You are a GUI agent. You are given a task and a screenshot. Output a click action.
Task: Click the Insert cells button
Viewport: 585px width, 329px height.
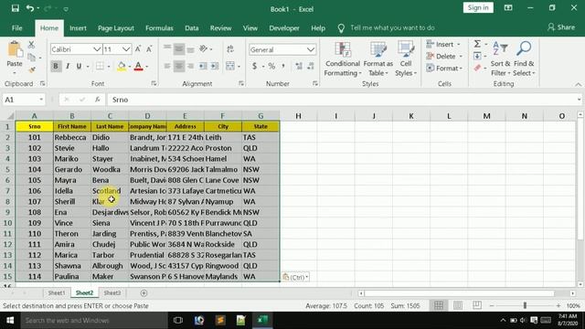click(x=443, y=44)
